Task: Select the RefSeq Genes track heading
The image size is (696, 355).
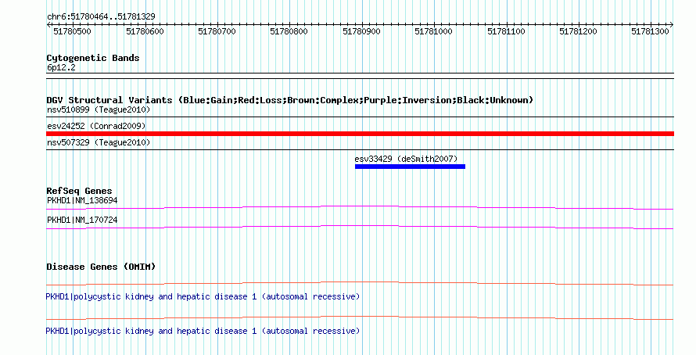Action: pyautogui.click(x=80, y=192)
